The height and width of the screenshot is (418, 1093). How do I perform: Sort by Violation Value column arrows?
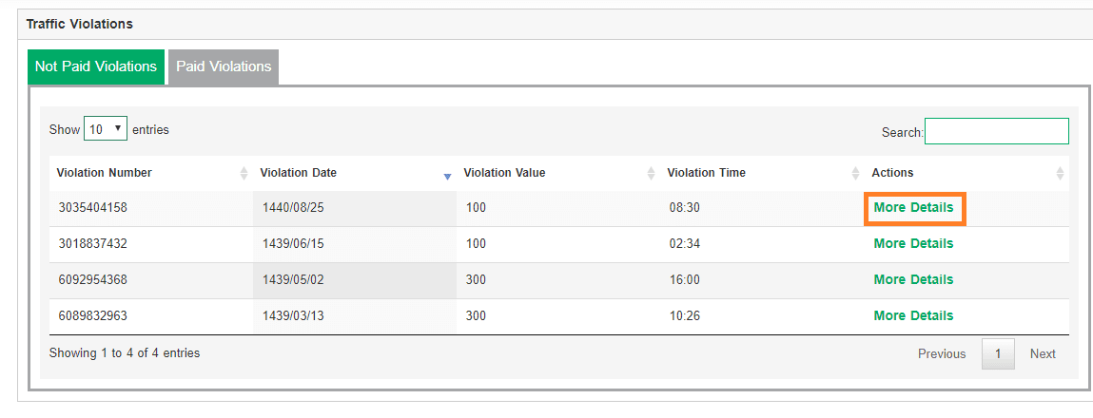(x=651, y=173)
